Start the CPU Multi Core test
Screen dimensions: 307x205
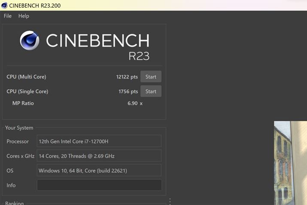(151, 76)
